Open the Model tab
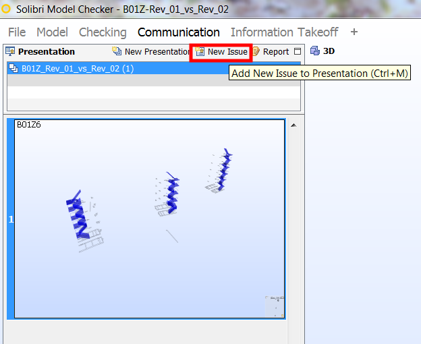This screenshot has width=421, height=344. click(52, 32)
